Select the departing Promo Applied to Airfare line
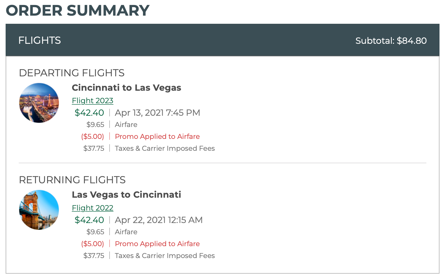This screenshot has width=442, height=279. point(157,136)
